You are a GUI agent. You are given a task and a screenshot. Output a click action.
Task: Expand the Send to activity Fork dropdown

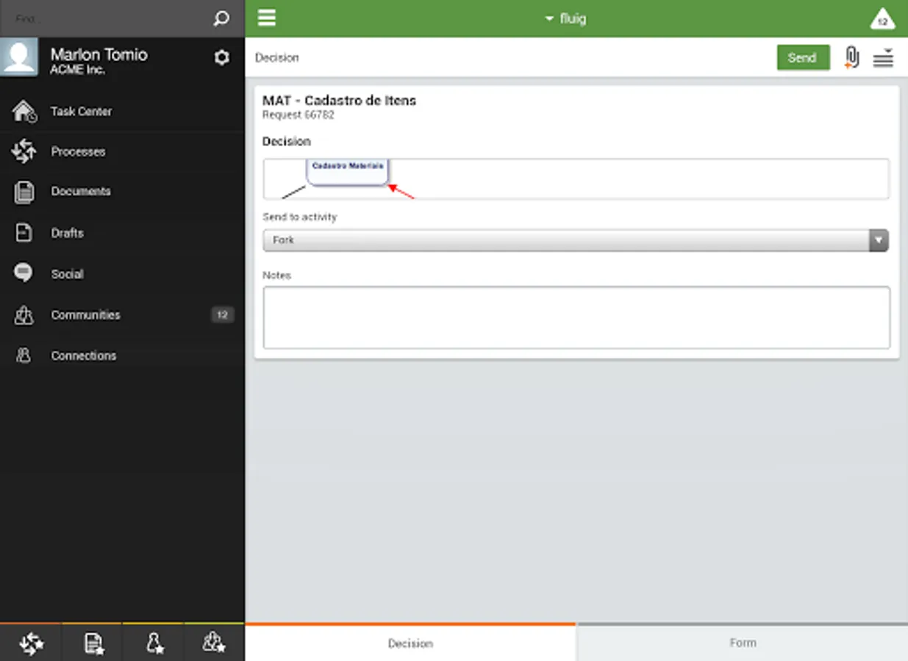click(576, 240)
